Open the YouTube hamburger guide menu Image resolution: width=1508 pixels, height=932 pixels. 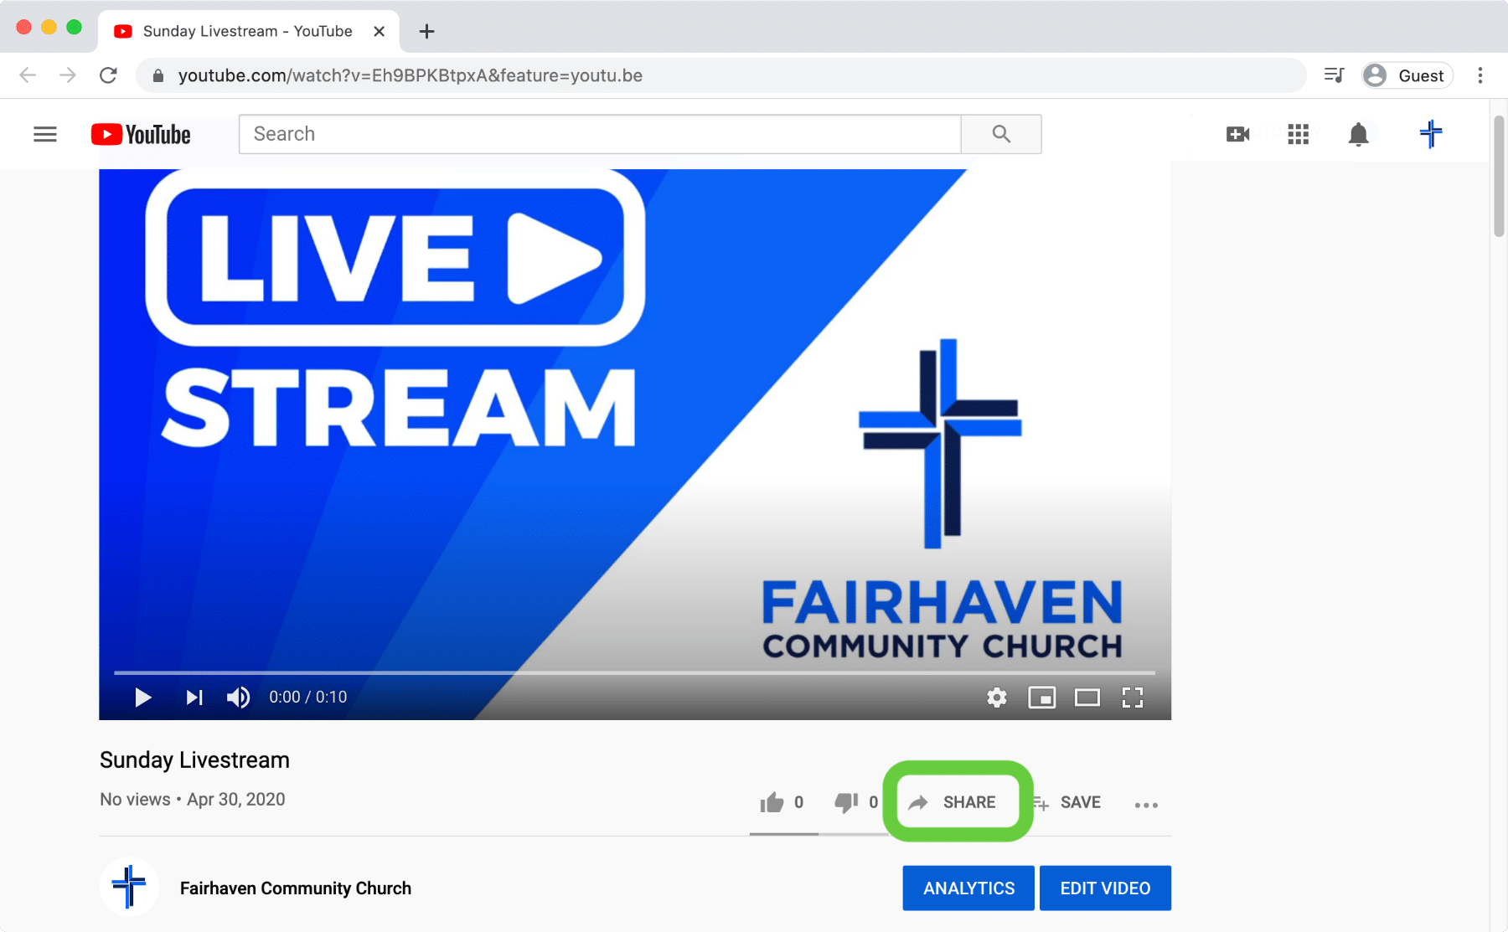(x=45, y=134)
